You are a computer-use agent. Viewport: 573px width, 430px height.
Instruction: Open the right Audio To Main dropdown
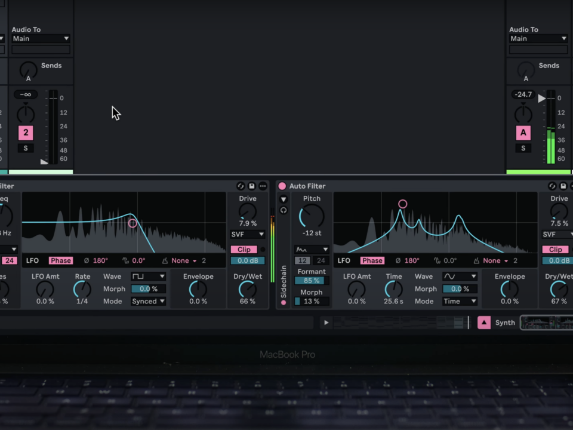tap(538, 39)
